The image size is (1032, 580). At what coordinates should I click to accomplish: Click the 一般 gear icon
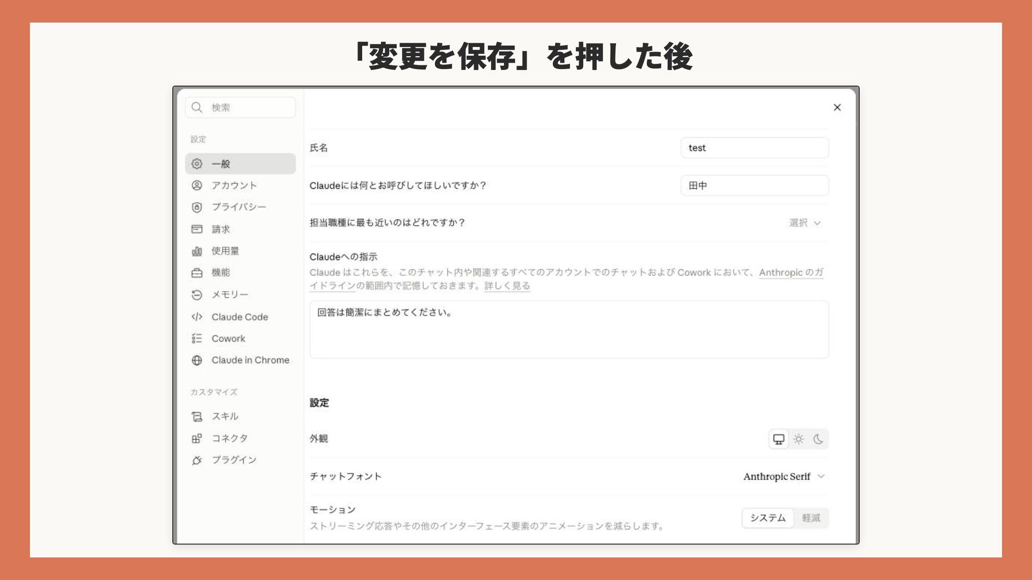(197, 163)
